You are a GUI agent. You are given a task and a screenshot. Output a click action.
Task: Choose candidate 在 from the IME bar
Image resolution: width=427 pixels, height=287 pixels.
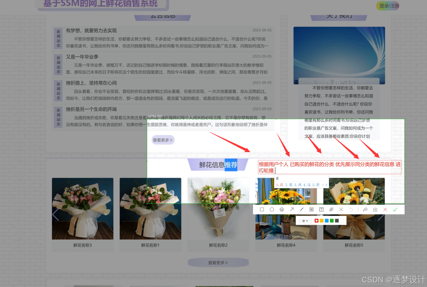[281, 185]
